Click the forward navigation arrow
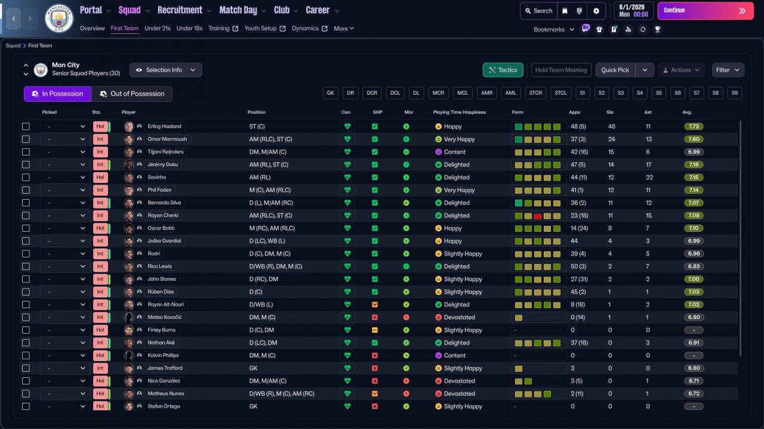 tap(30, 18)
